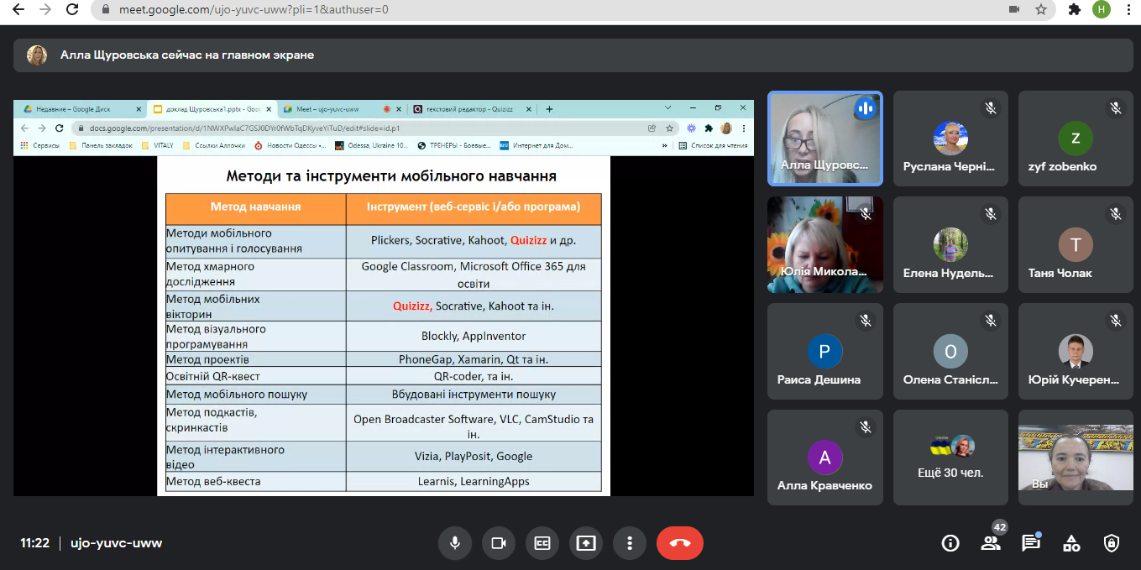The height and width of the screenshot is (570, 1141).
Task: Toggle the camera on or off
Action: (499, 543)
